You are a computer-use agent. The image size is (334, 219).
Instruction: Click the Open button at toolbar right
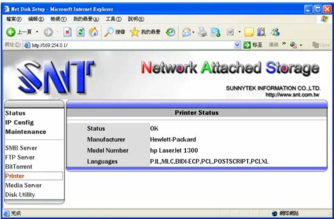click(321, 45)
